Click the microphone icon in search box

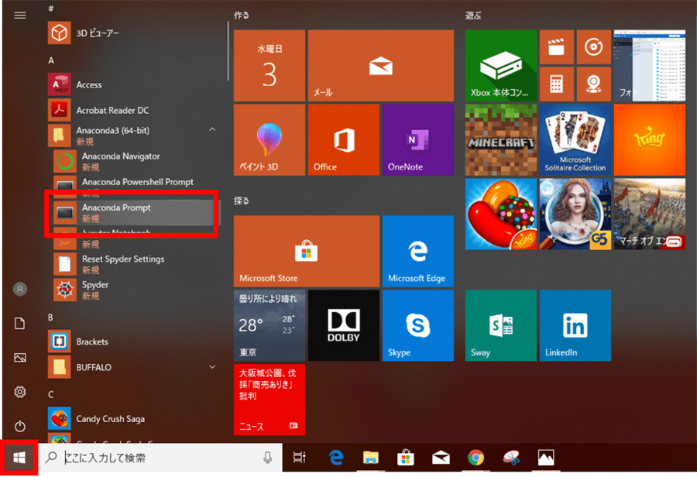click(268, 458)
